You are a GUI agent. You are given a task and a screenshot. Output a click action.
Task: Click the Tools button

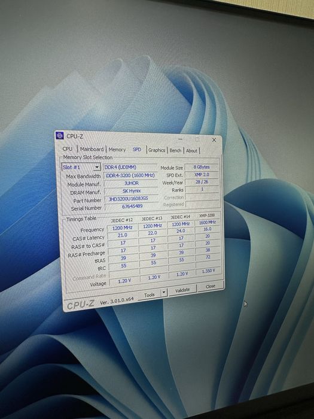tap(150, 294)
